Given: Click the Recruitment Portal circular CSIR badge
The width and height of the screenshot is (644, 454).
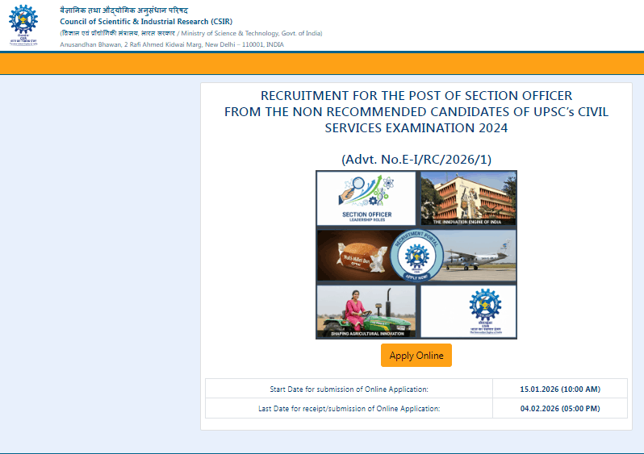Looking at the screenshot, I should pos(416,256).
